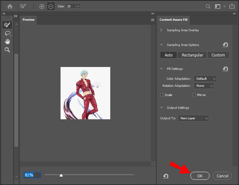Screen dimensions: 239x185
Task: Click the Home icon
Action: 10,6
